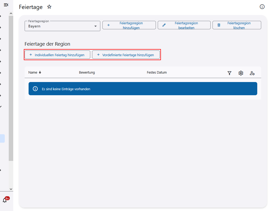Click Feiertagsregion hinzufügen button
The image size is (271, 211).
129,25
